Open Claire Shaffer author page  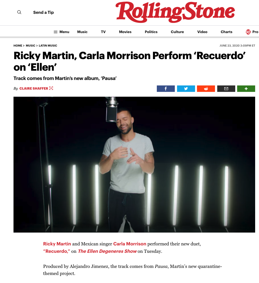click(x=34, y=88)
